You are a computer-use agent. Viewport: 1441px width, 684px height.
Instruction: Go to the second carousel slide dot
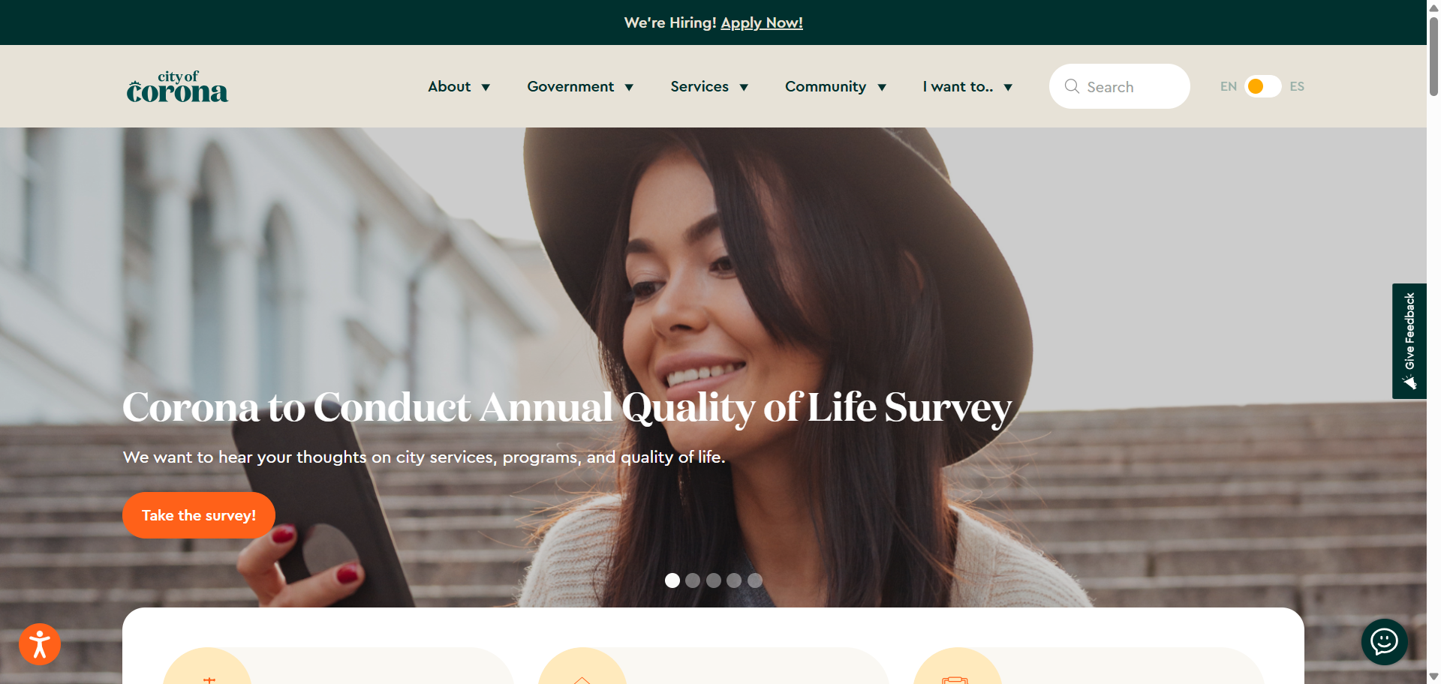[x=693, y=580]
